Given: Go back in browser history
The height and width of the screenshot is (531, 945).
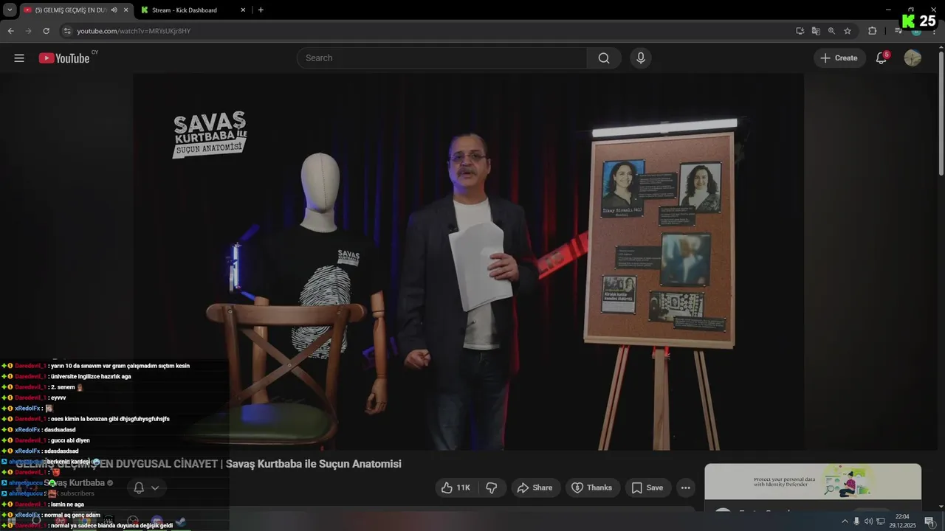Looking at the screenshot, I should click(x=10, y=31).
